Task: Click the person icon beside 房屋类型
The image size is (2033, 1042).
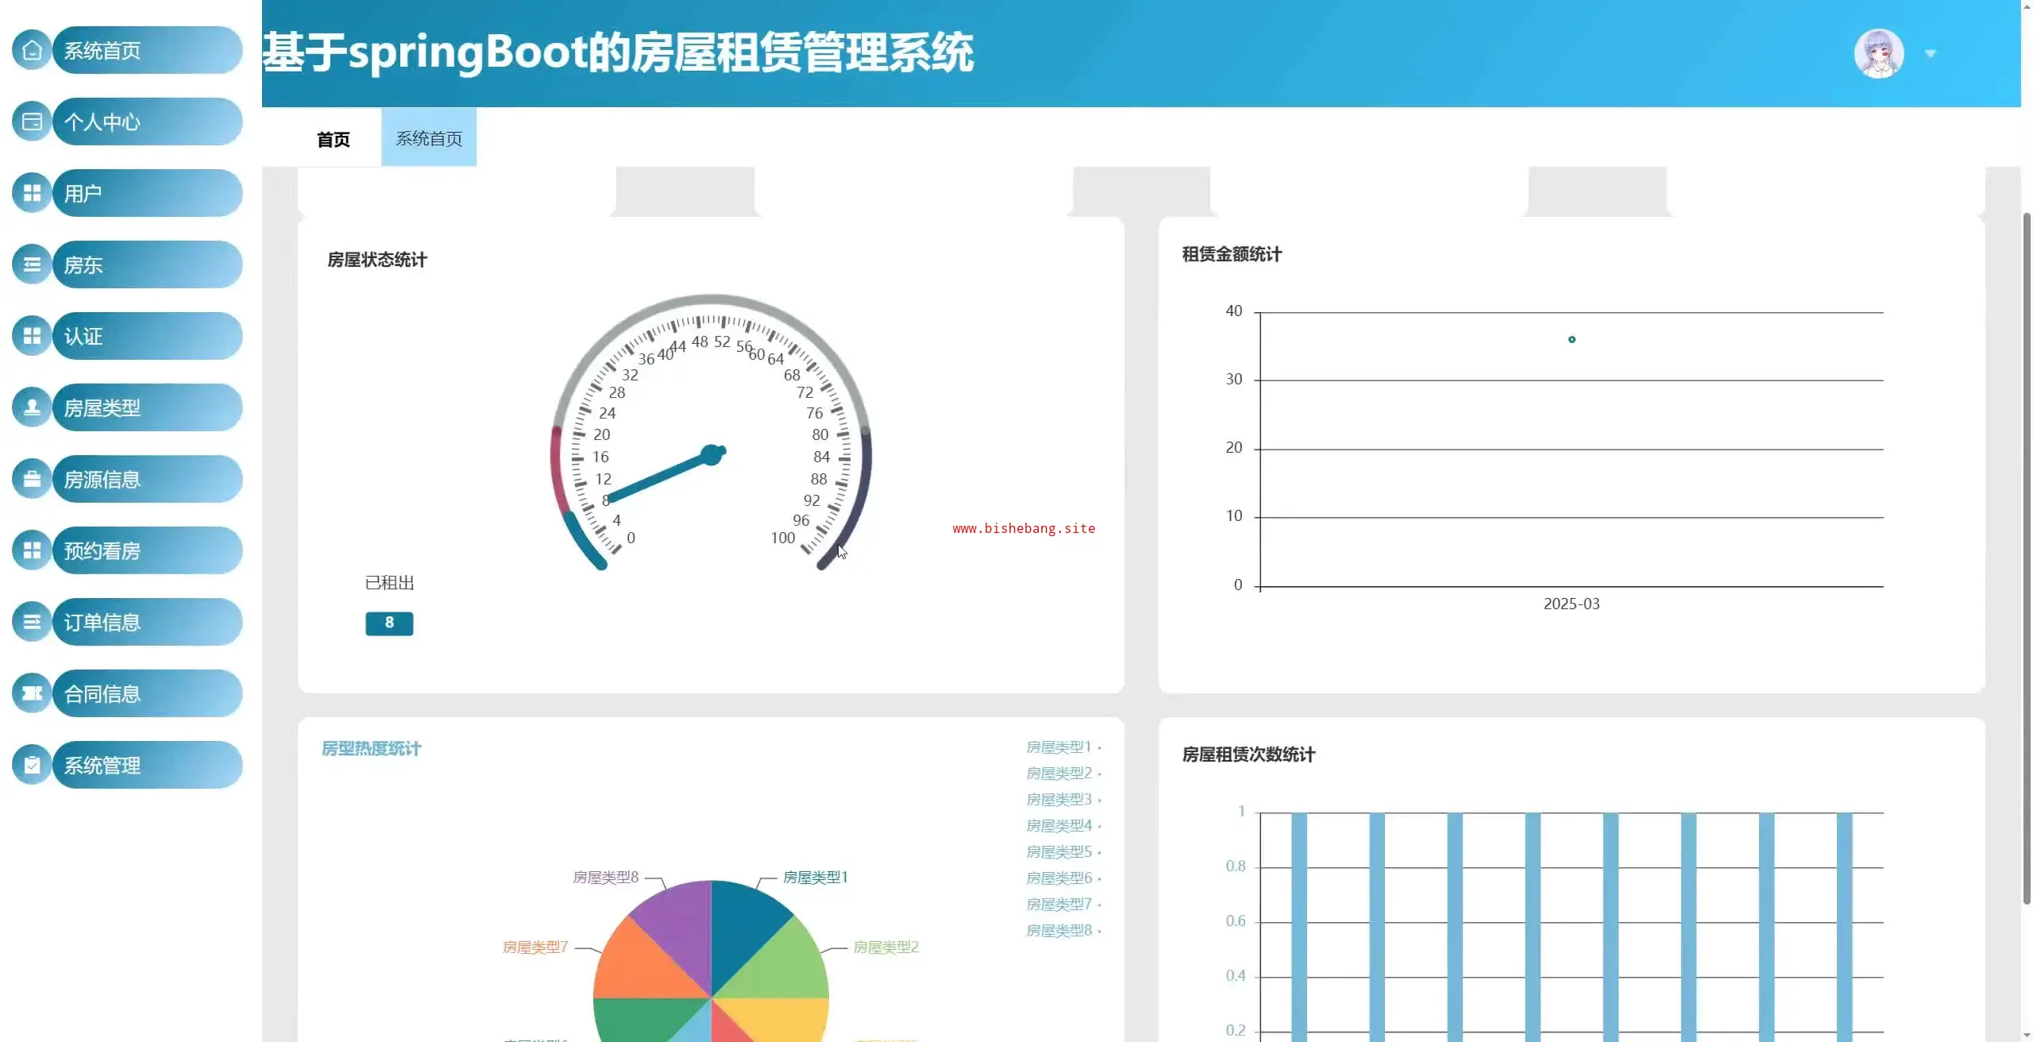Action: coord(32,407)
